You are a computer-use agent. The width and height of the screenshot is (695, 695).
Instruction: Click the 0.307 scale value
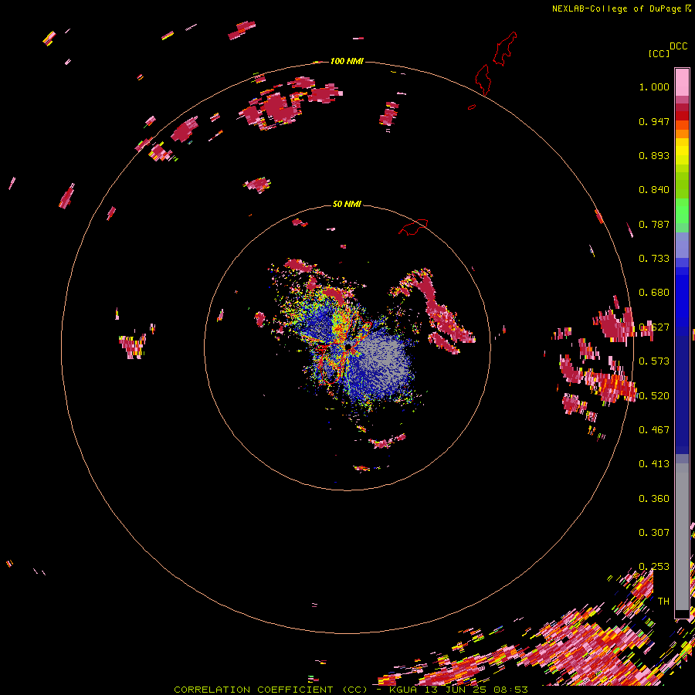pos(654,533)
